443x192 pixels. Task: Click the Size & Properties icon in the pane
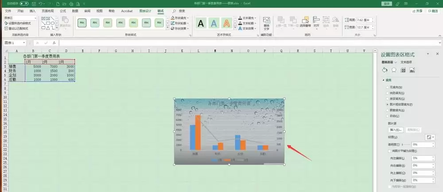(x=403, y=70)
